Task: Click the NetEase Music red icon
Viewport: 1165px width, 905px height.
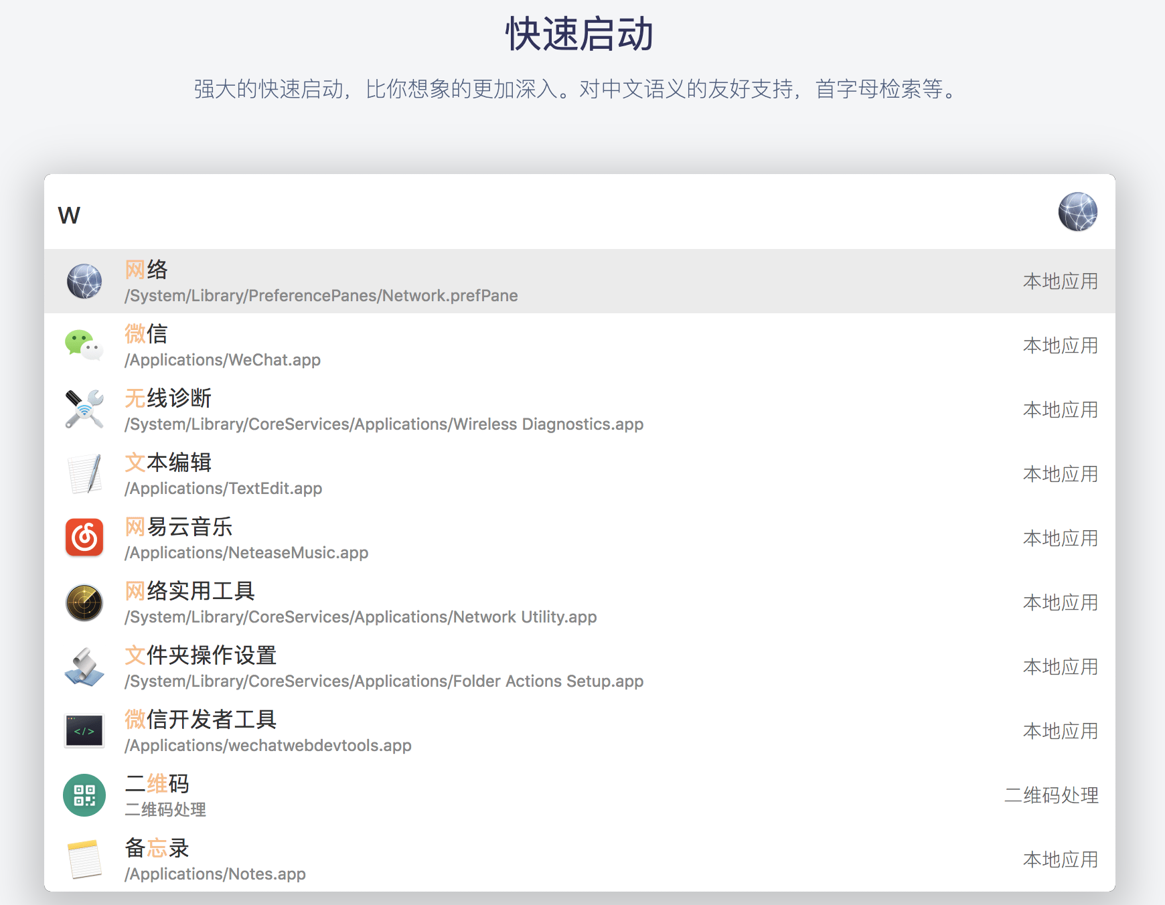Action: [x=84, y=538]
